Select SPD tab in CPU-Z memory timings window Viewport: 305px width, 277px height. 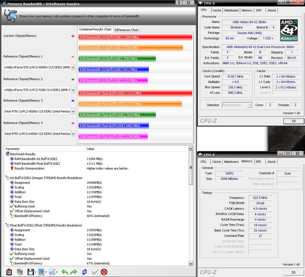[x=258, y=161]
